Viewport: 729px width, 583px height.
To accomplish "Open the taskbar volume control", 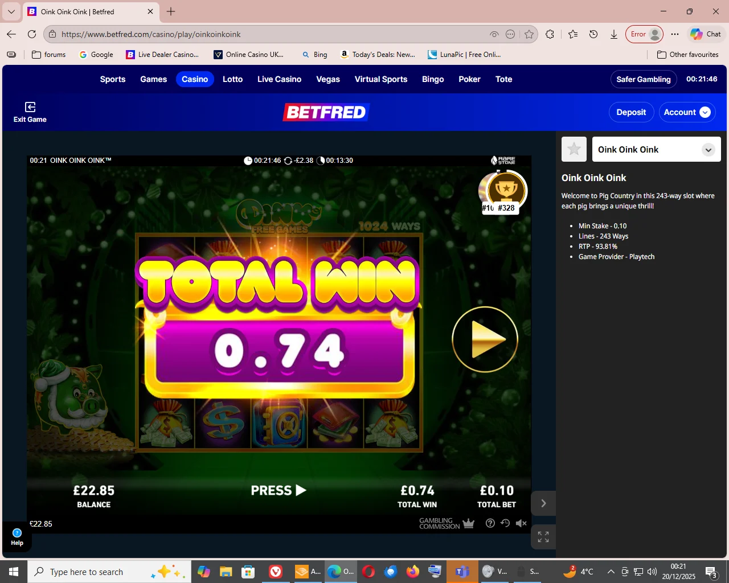I will click(x=652, y=572).
